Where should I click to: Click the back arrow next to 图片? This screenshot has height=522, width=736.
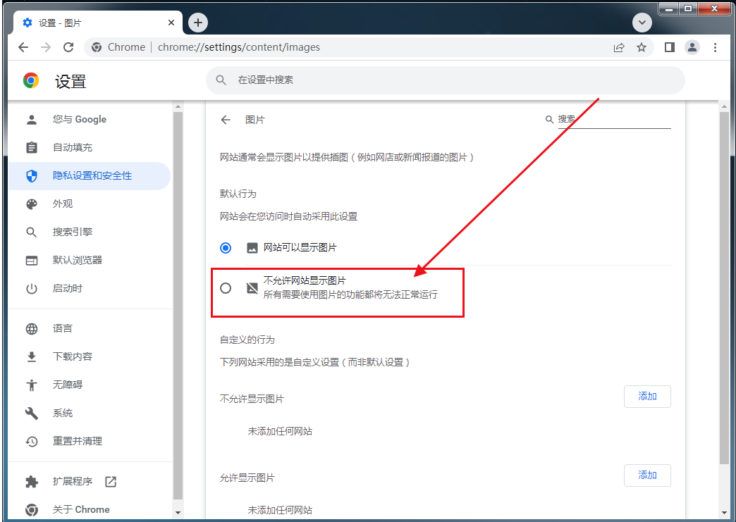(x=226, y=120)
